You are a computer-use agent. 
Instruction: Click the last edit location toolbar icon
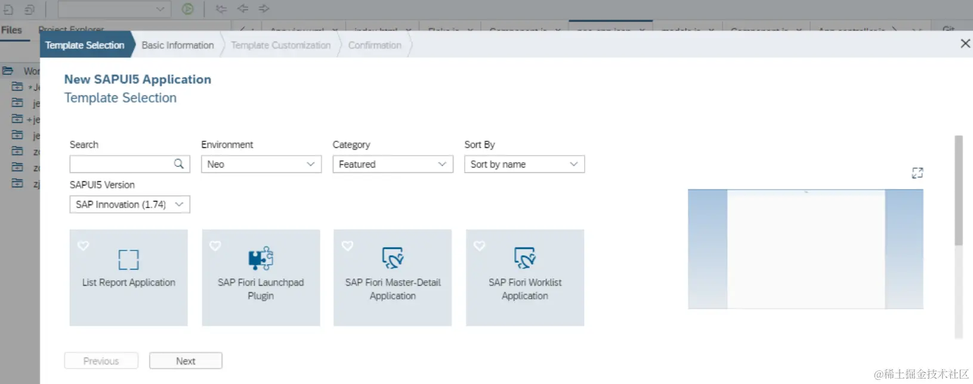pos(221,9)
